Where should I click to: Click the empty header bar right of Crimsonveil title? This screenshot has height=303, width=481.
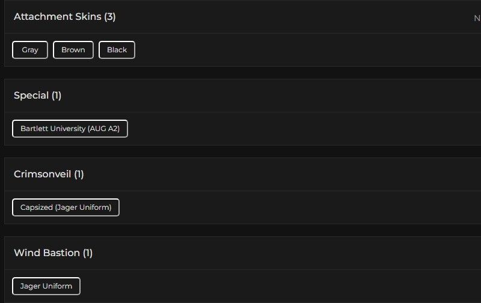271,174
